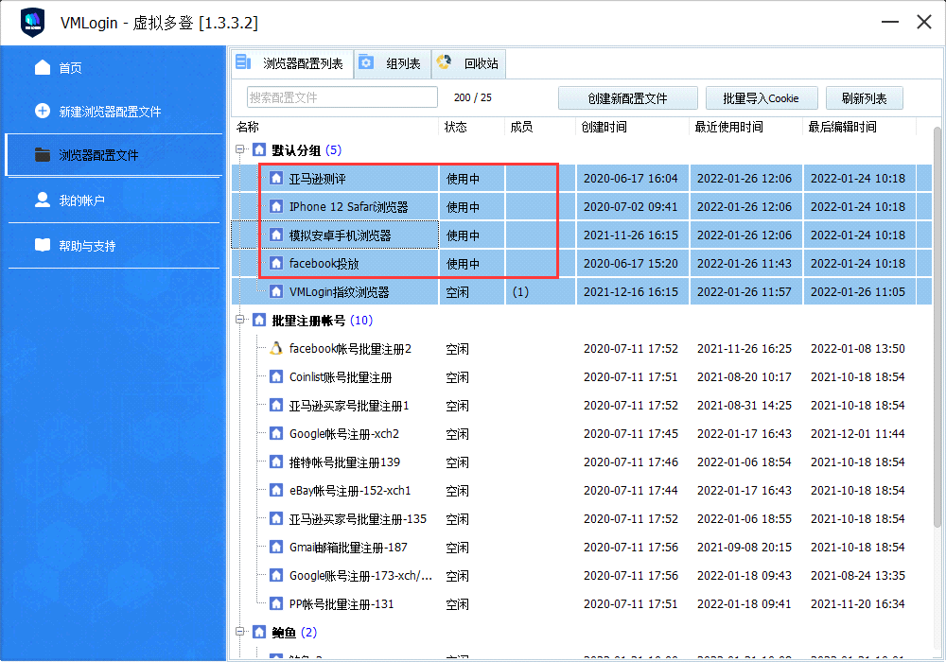The image size is (946, 662).
Task: Click the icon of 模拟安卓手机浏览器
Action: (x=276, y=235)
